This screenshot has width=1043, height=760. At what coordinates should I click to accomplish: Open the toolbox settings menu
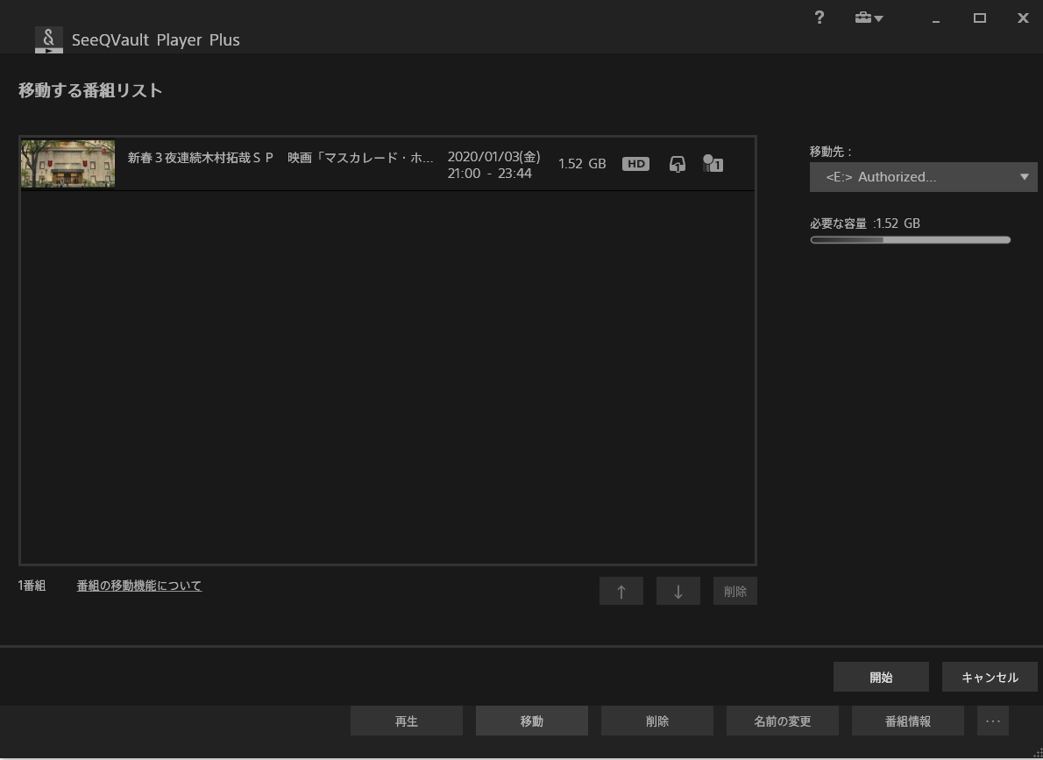coord(868,18)
